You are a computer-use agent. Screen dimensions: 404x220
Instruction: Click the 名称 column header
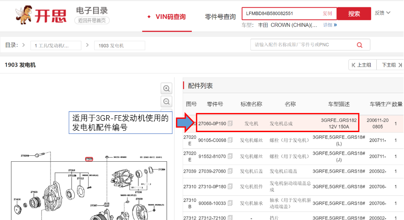[x=290, y=104]
